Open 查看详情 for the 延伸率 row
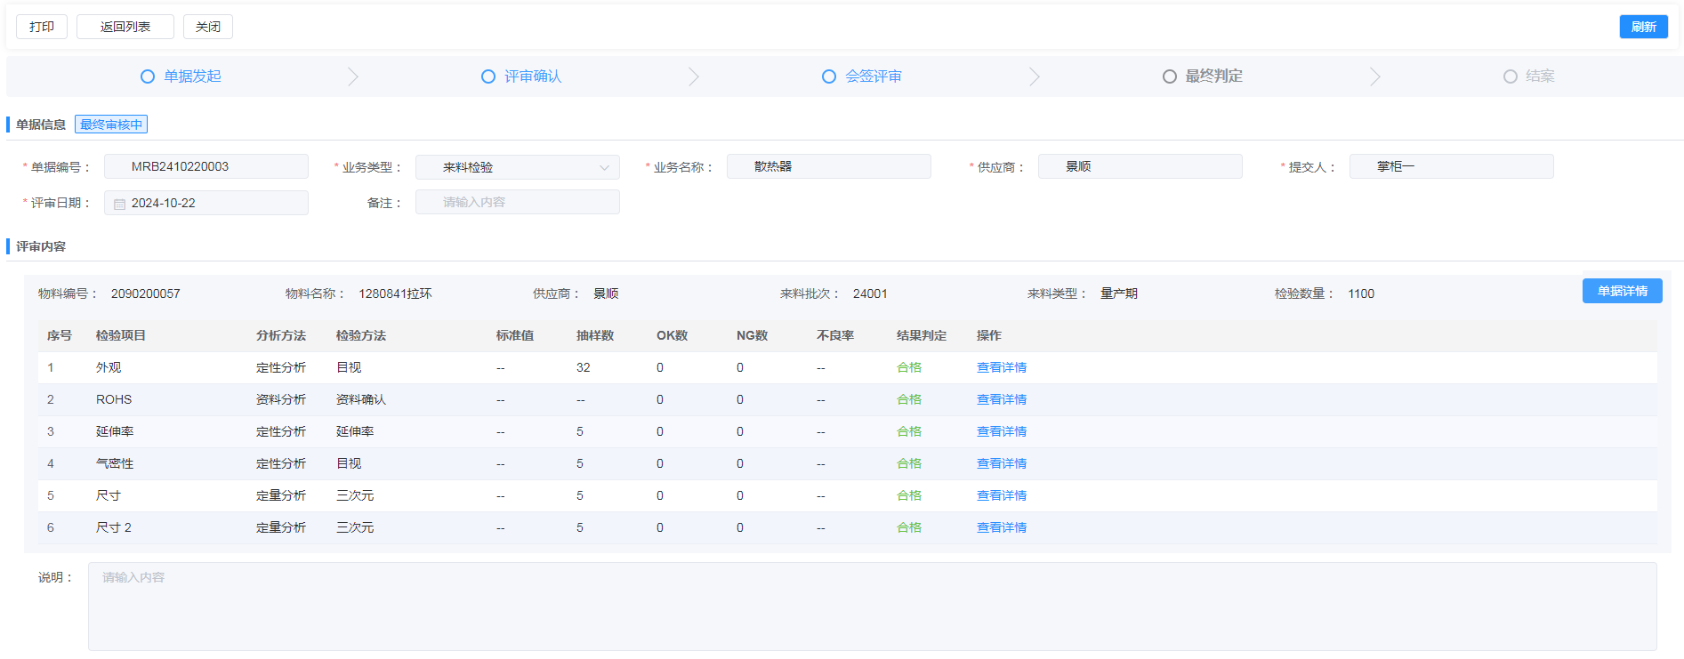 (1002, 431)
